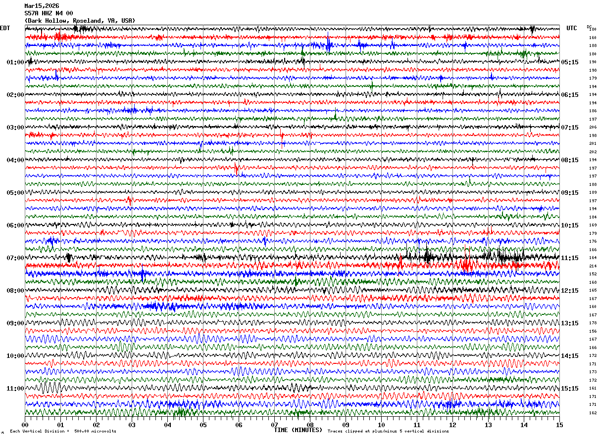Click the Traces clipped at plus/minus 5 note
Image resolution: width=599 pixels, height=438 pixels.
point(388,432)
